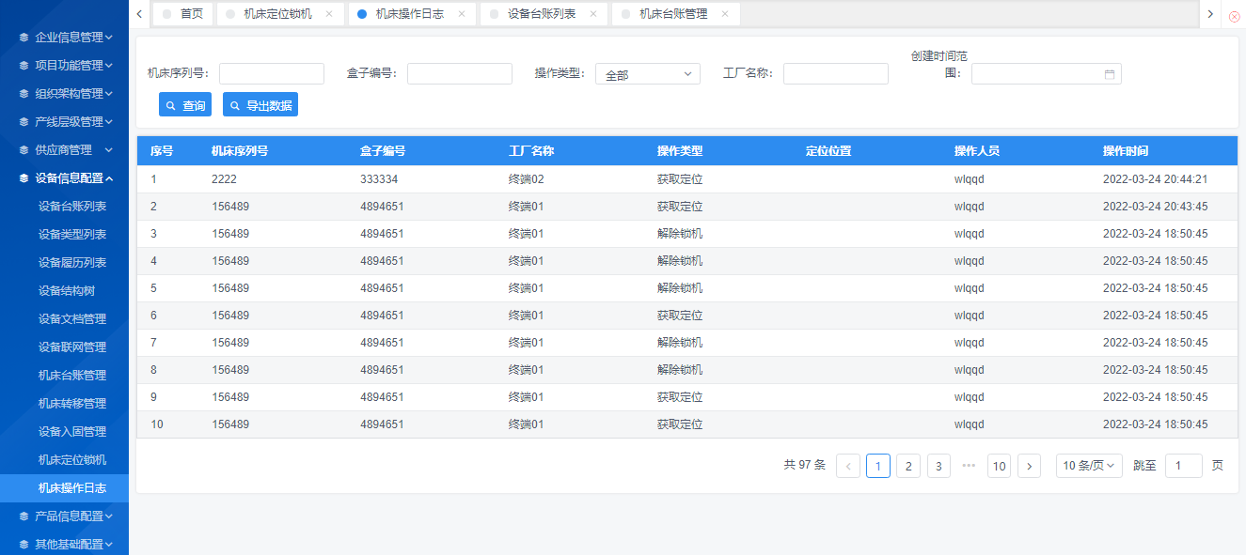Click the stack icon beside 产线层级管理

click(24, 122)
